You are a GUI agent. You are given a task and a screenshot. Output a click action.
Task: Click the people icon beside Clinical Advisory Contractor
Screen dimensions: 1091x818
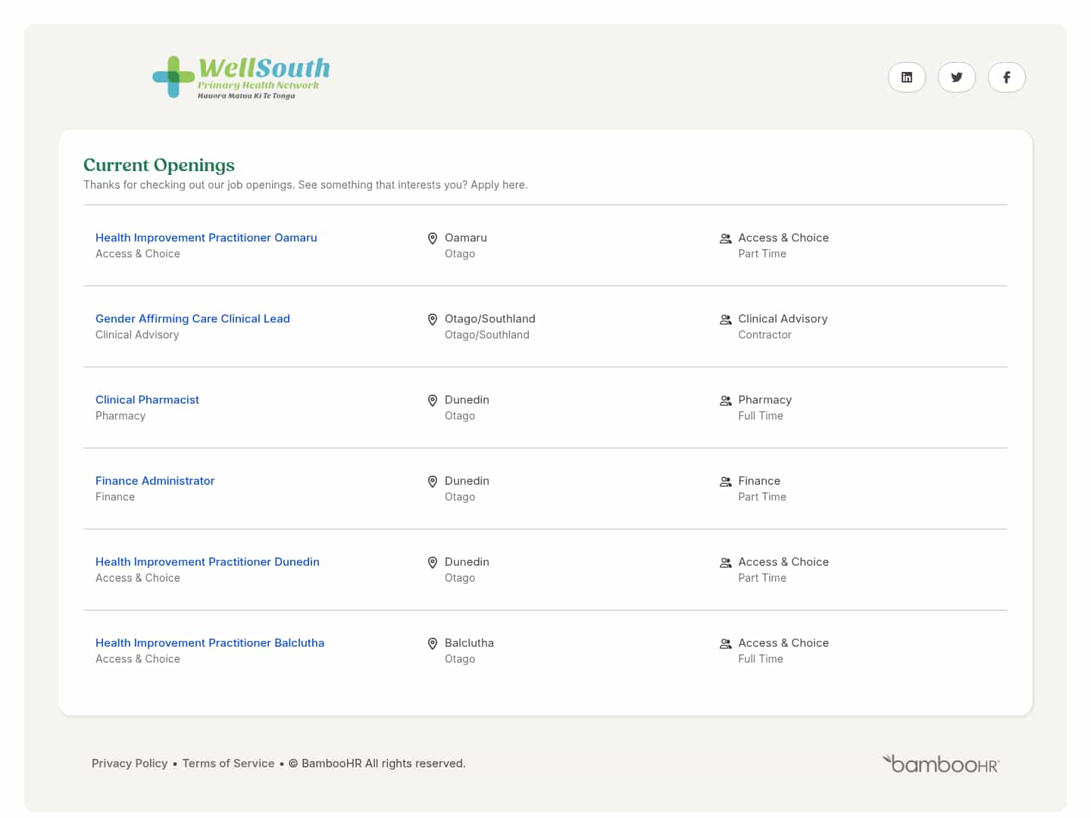point(725,319)
